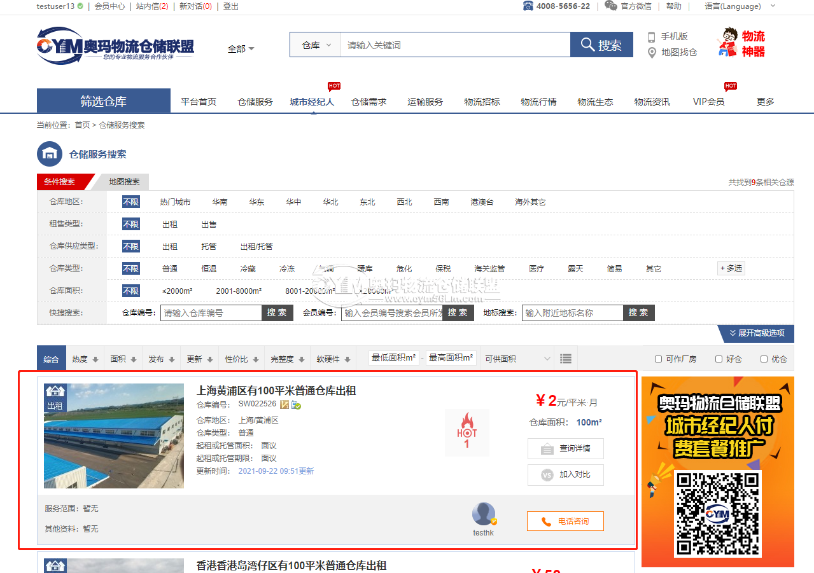Click the gold certification icon after SW022526
Viewport: 814px width, 573px height.
click(x=284, y=404)
